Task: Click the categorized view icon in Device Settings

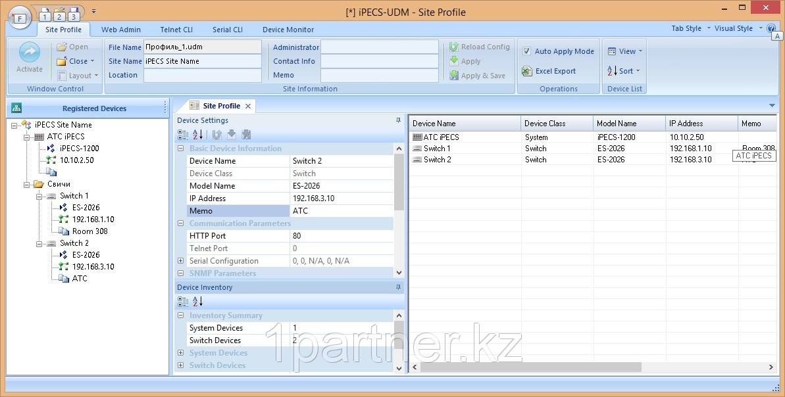Action: coord(183,135)
